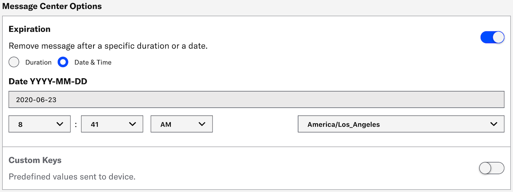Click the chevron arrow on the minutes selector

point(133,124)
